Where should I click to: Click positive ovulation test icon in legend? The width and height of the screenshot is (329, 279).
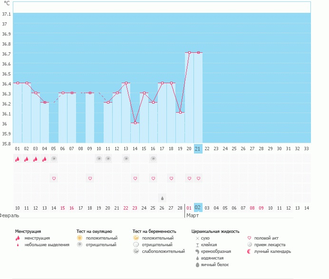pos(79,238)
